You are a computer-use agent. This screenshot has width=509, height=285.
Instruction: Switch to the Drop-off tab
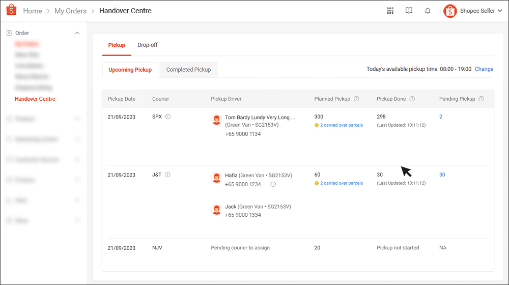coord(148,45)
